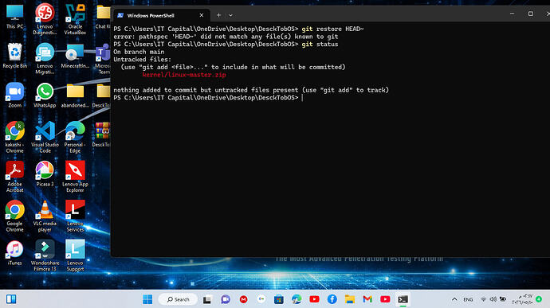
Task: Launch the Zoom desktop shortcut
Action: 14,95
